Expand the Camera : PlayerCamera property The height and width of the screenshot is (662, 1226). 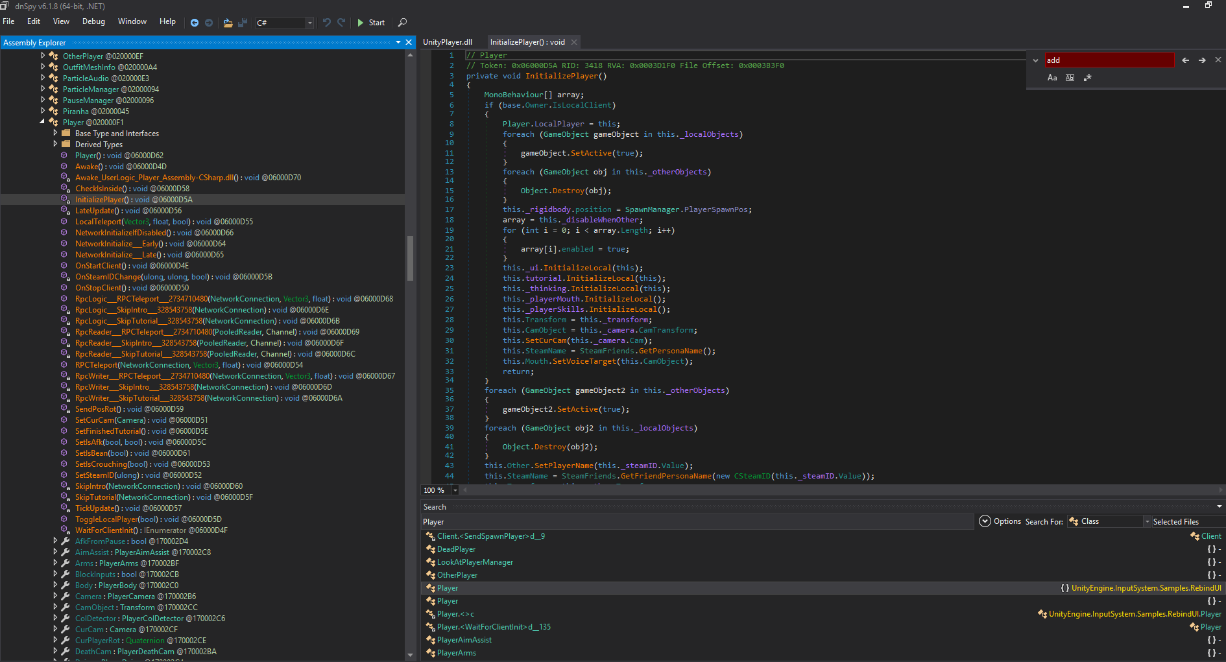tap(55, 596)
